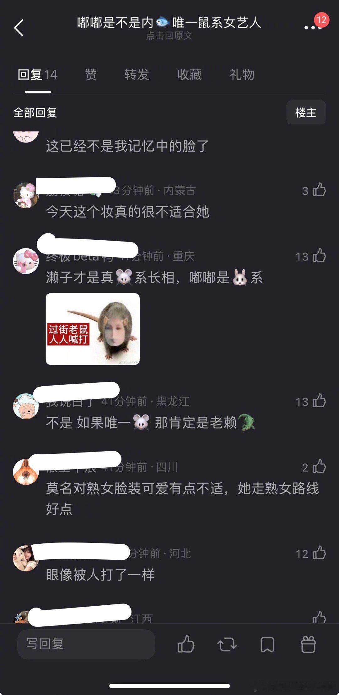Tap the gift icon in bottom bar
The height and width of the screenshot is (695, 339).
pos(308,644)
